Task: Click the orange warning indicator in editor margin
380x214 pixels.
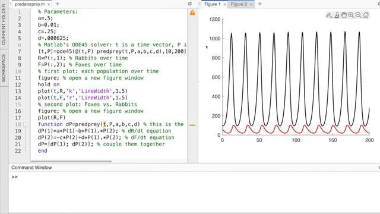Action: (x=192, y=12)
